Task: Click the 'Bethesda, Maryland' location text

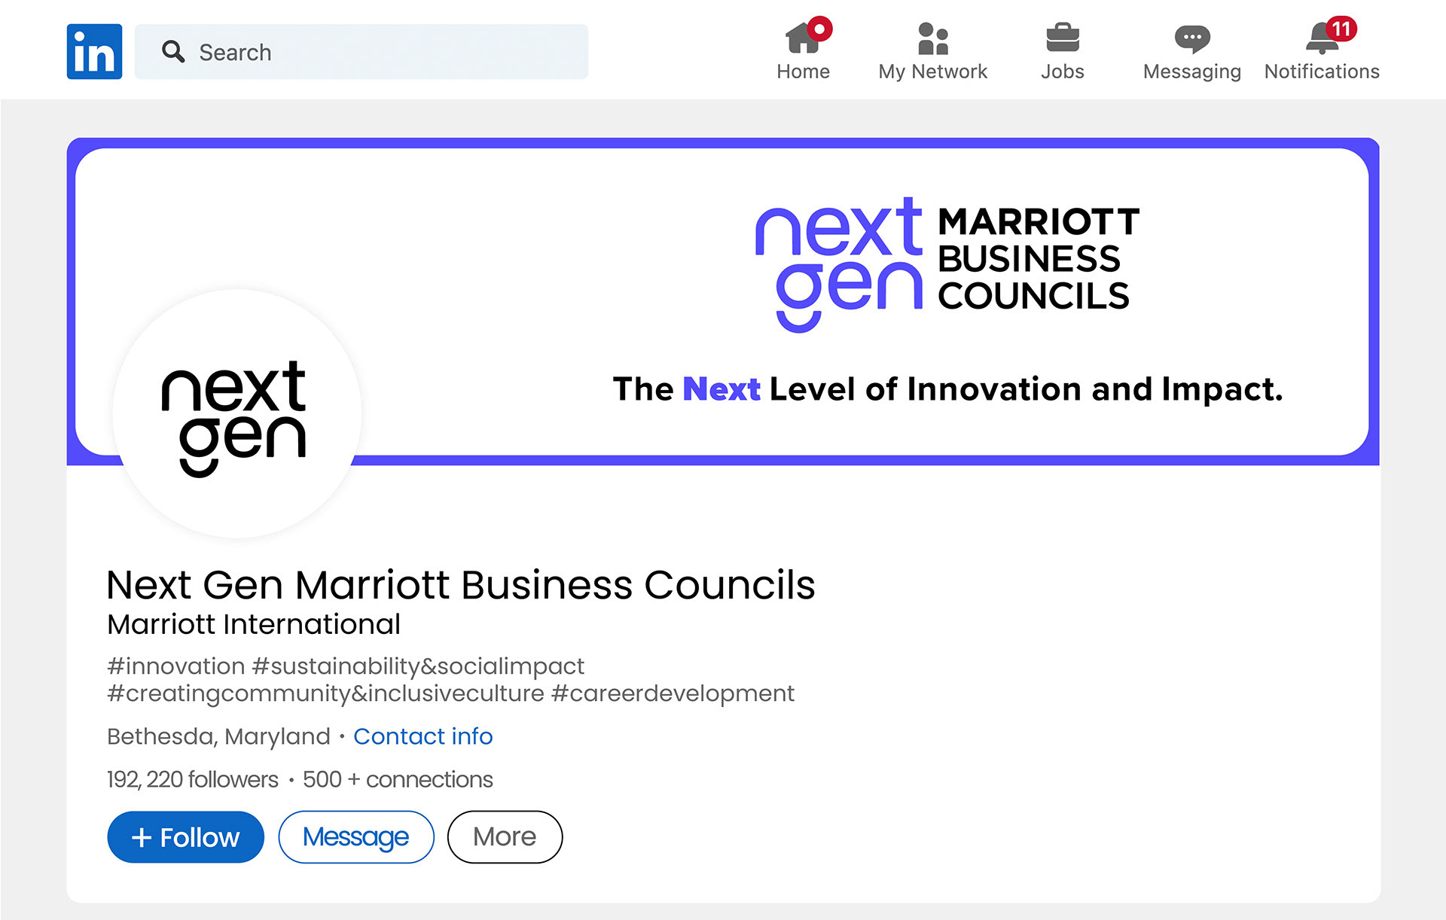Action: point(218,736)
